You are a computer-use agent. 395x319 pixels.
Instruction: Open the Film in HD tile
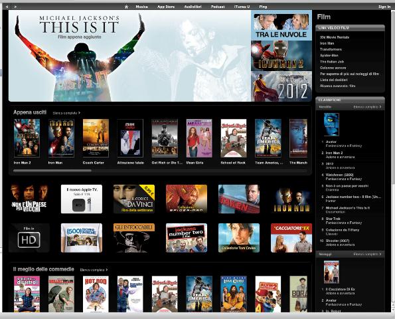29,238
